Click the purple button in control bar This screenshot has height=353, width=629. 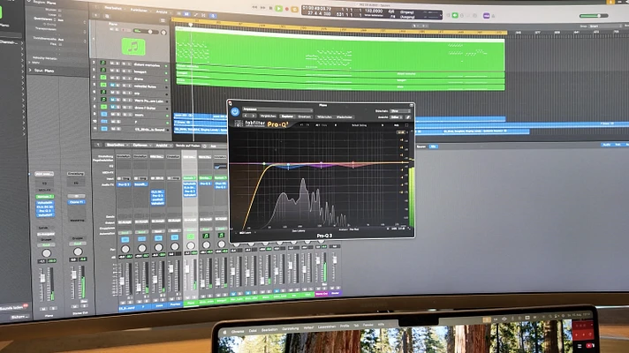[x=486, y=16]
